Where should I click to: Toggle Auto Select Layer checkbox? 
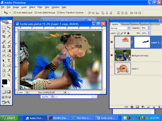[15, 13]
